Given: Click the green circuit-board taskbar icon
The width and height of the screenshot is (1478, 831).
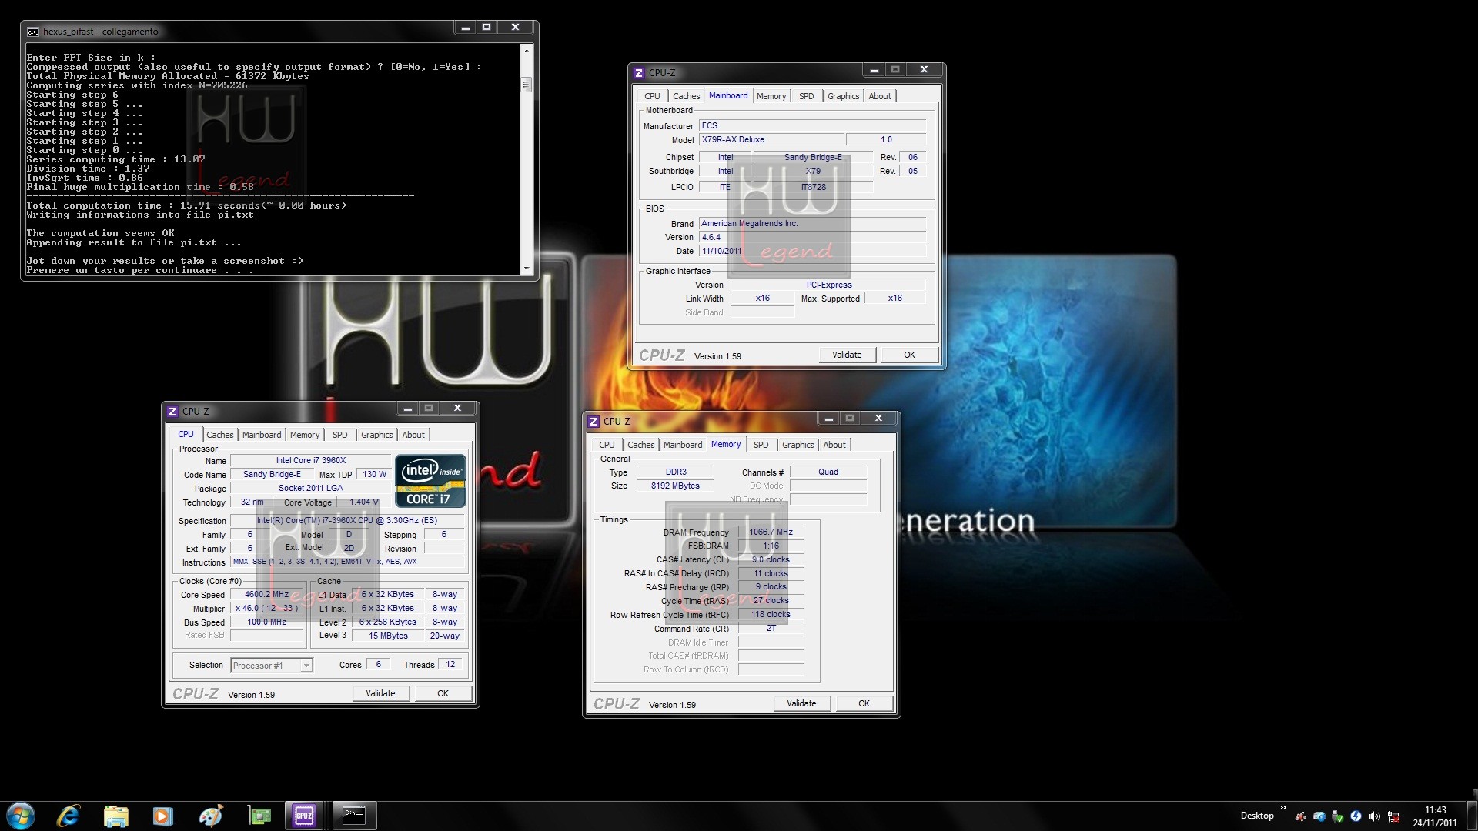Looking at the screenshot, I should pos(259,816).
